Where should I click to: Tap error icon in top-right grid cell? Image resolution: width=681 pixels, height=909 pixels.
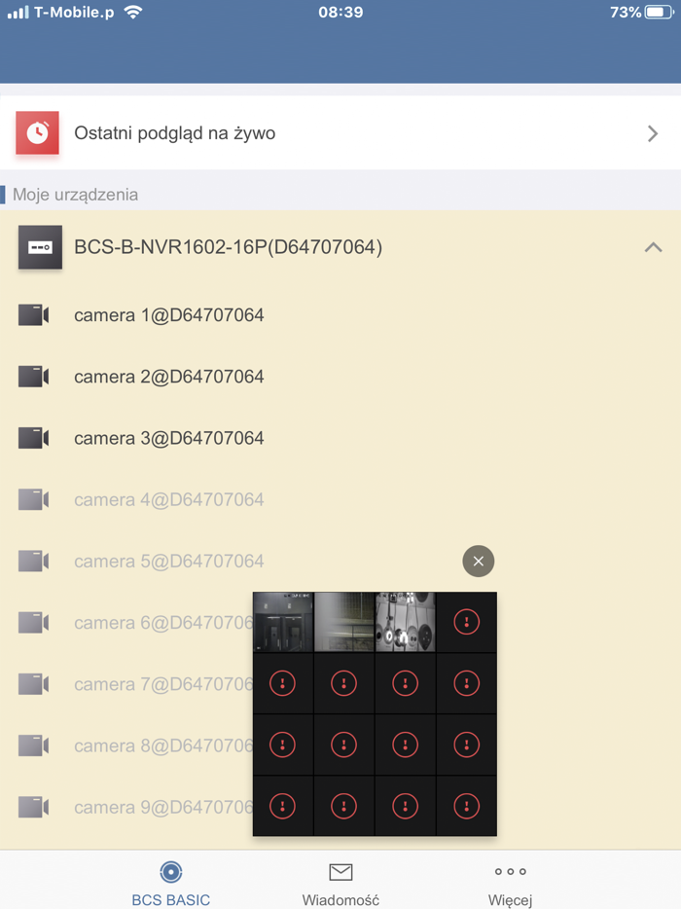click(x=467, y=622)
